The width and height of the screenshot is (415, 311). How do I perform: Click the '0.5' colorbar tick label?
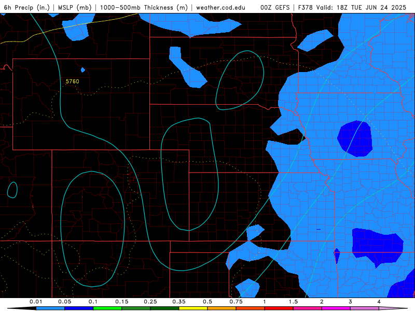pos(208,302)
